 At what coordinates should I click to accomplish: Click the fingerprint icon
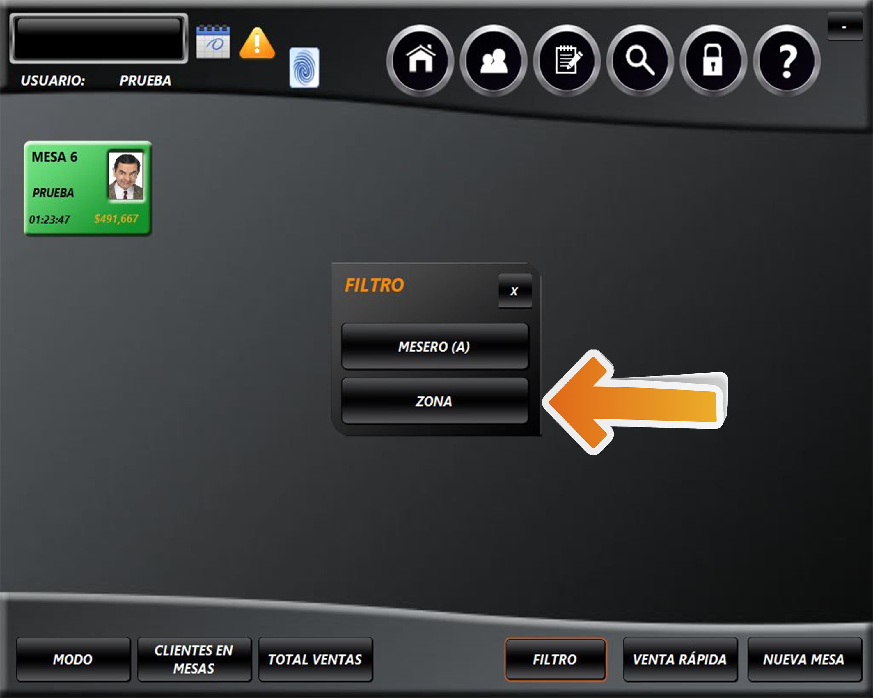click(x=304, y=67)
